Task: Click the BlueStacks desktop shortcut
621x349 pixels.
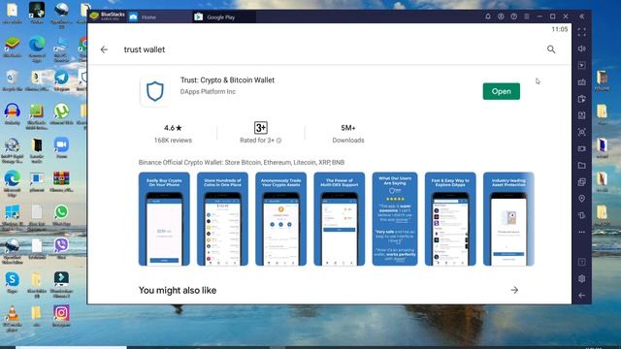Action: [13, 47]
